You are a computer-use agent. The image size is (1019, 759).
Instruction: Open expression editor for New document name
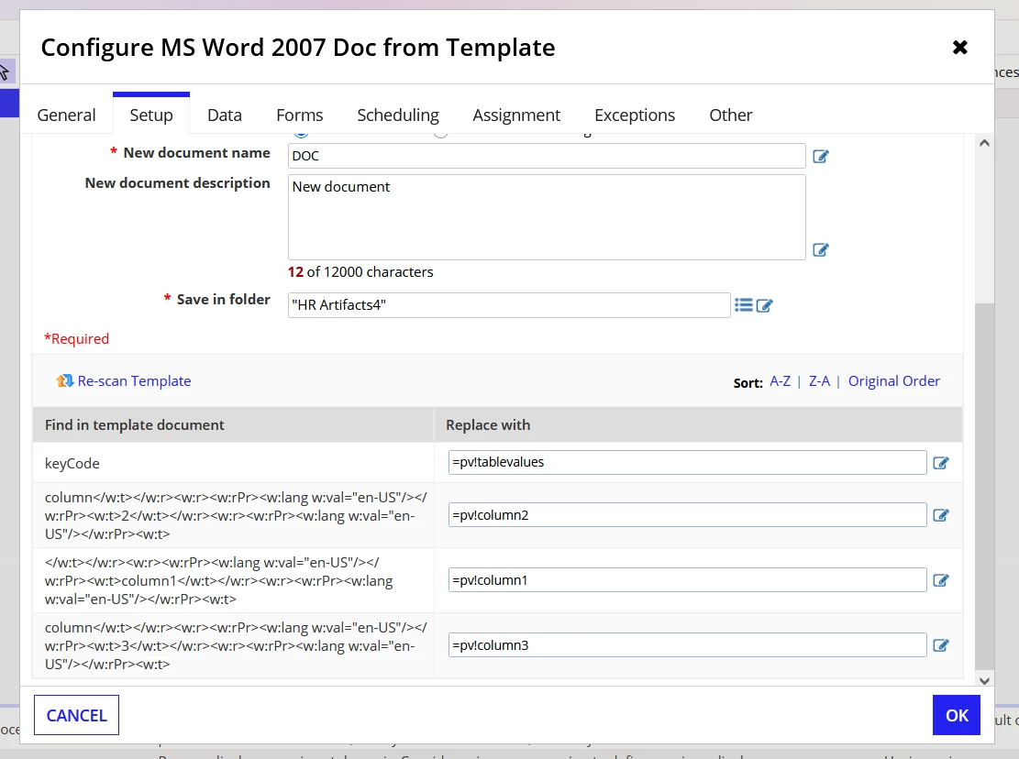pos(821,157)
